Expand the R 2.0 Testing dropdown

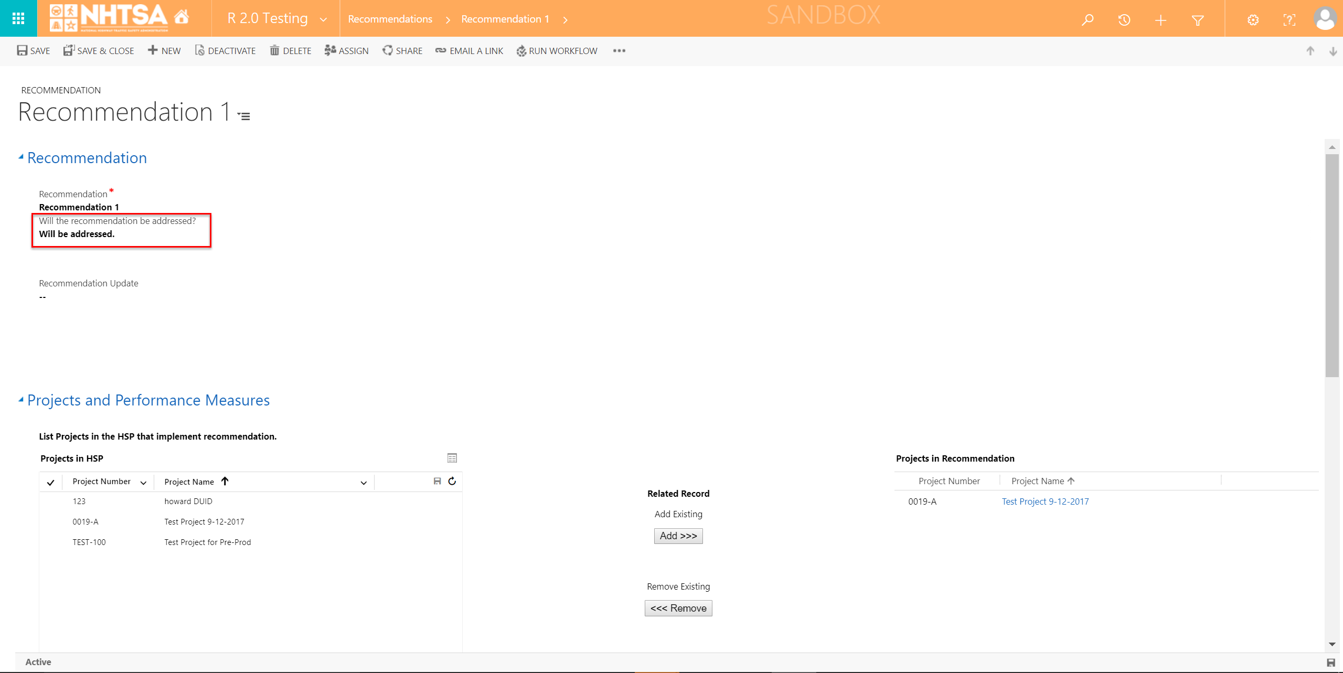click(x=323, y=19)
